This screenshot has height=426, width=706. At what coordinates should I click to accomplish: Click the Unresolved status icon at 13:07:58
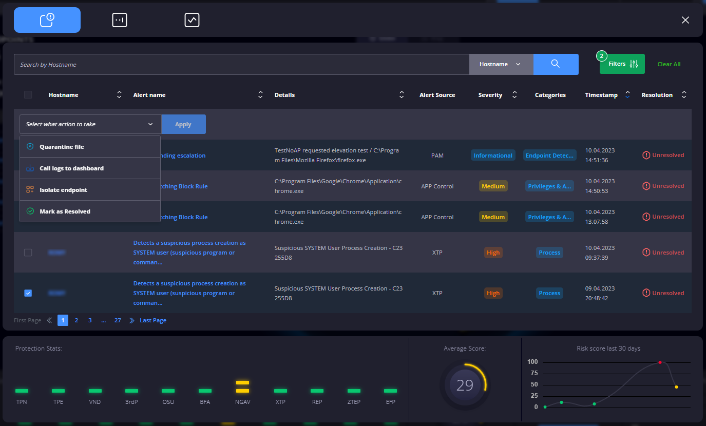[x=646, y=217]
